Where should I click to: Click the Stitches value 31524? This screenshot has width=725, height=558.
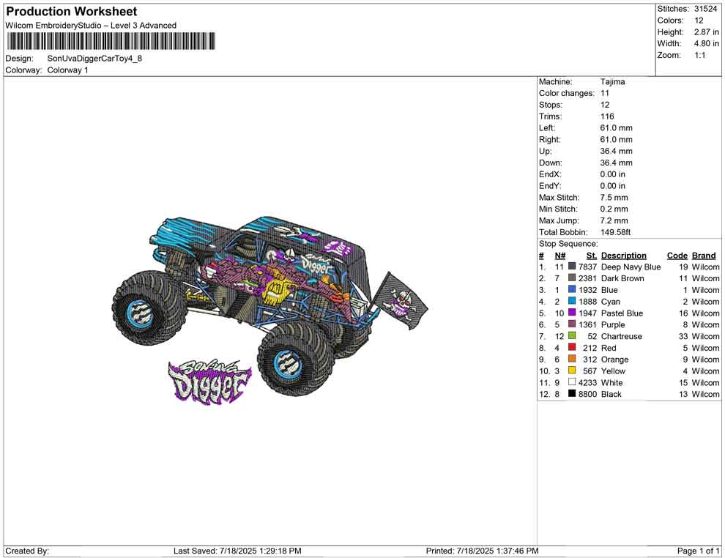tap(705, 9)
